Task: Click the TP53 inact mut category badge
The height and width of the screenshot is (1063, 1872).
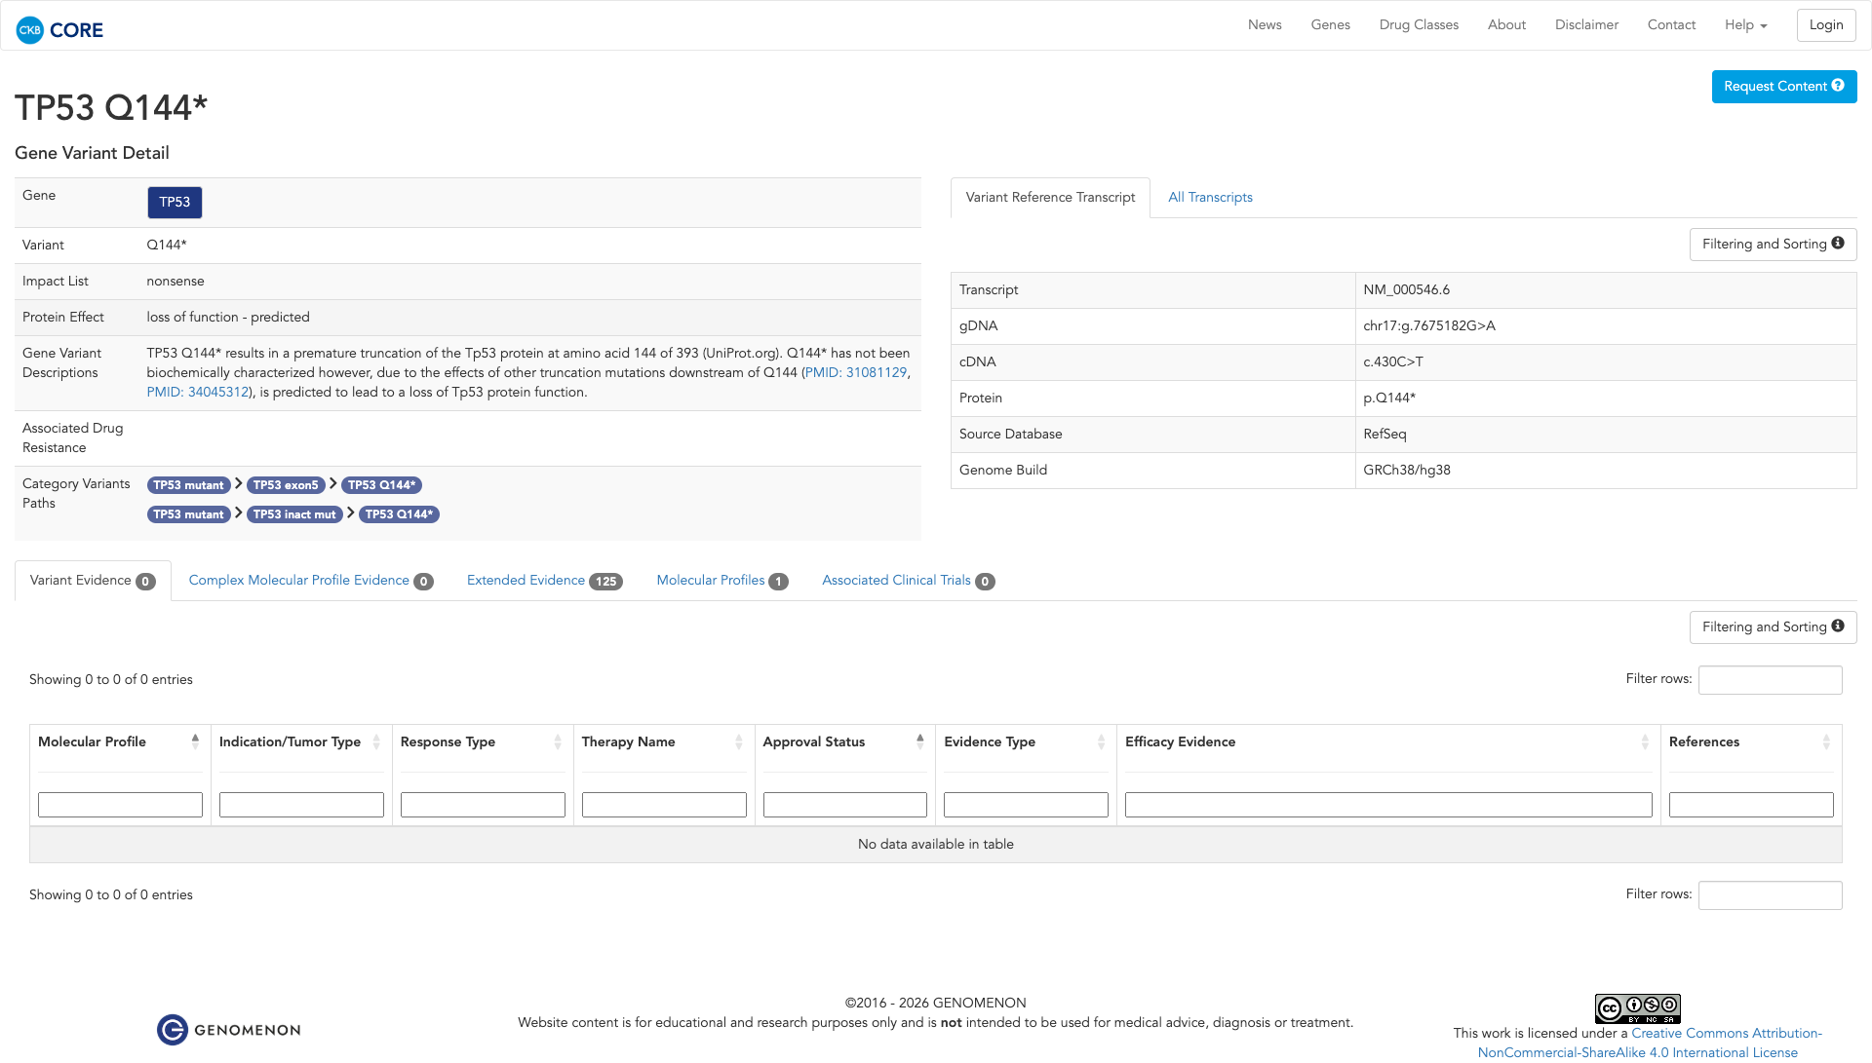Action: [294, 514]
